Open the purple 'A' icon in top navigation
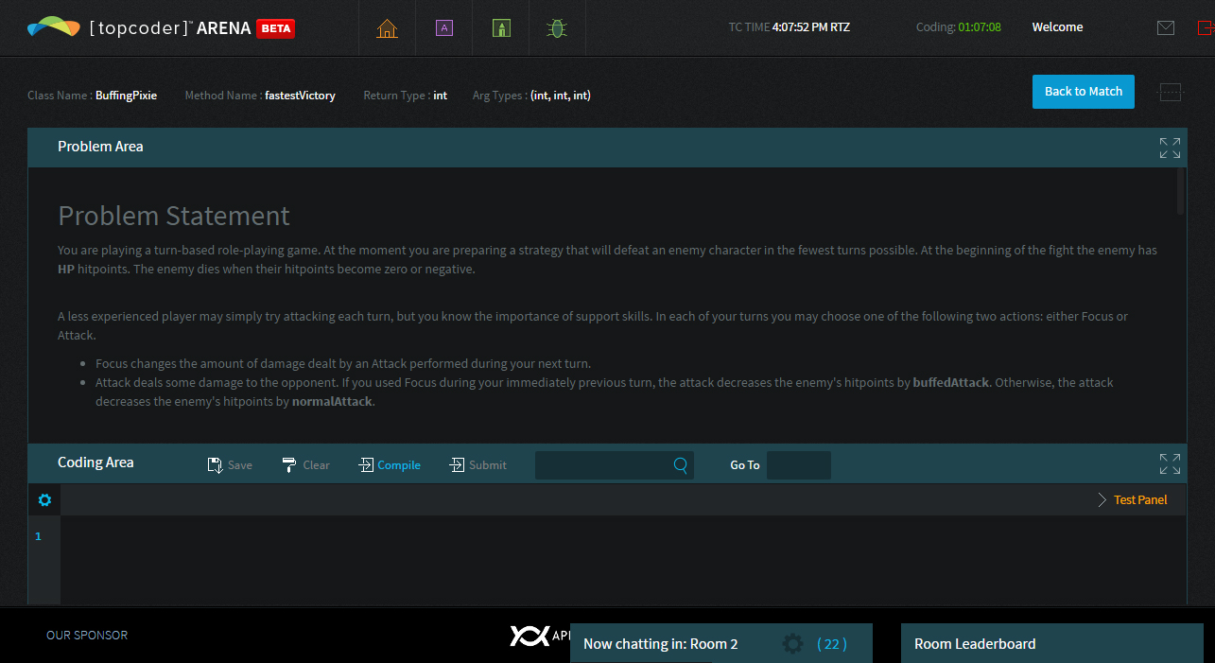This screenshot has height=663, width=1215. (443, 28)
